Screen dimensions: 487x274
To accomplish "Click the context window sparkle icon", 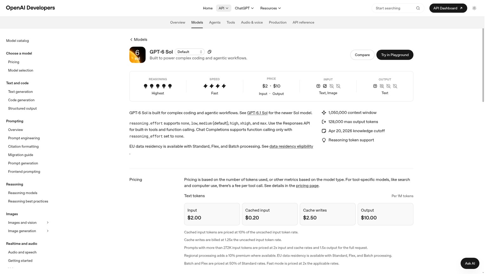I will pos(324,113).
